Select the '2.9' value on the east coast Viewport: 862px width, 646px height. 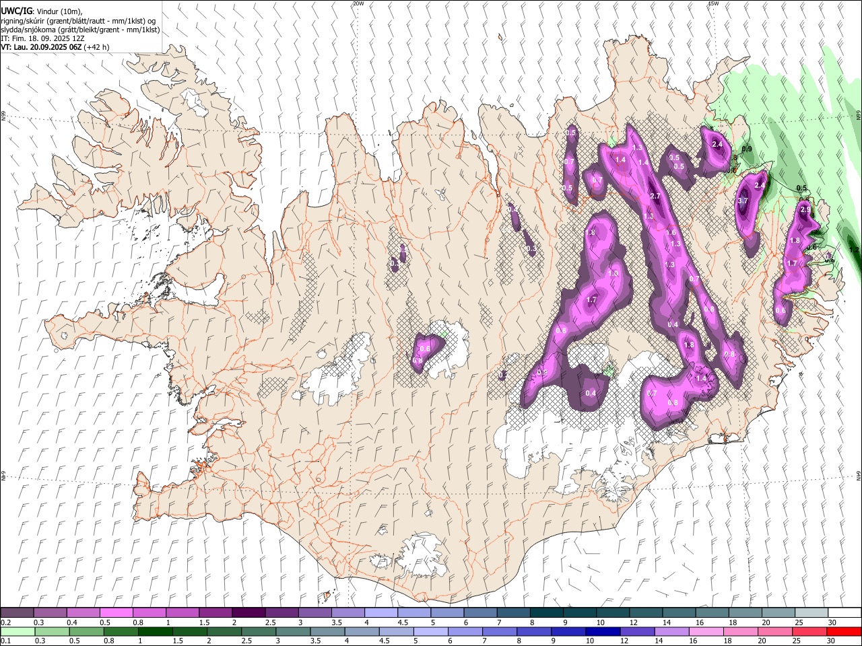(x=805, y=210)
